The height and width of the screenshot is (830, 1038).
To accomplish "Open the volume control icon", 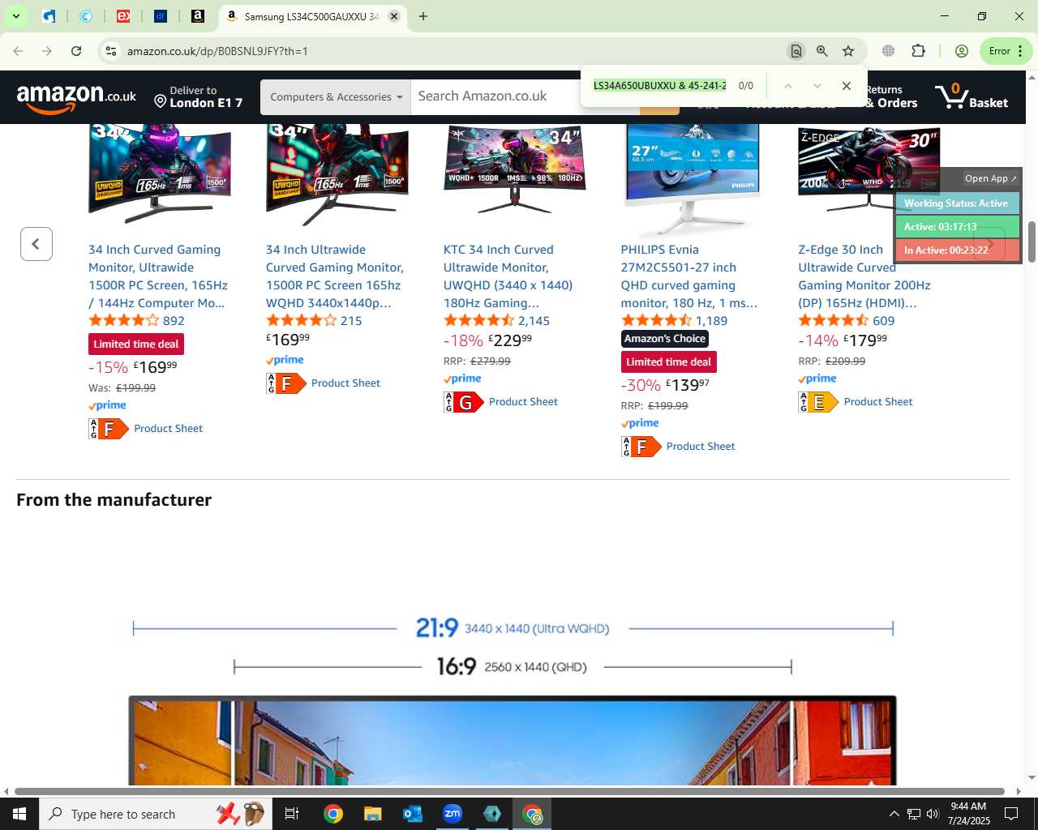I will [x=933, y=814].
